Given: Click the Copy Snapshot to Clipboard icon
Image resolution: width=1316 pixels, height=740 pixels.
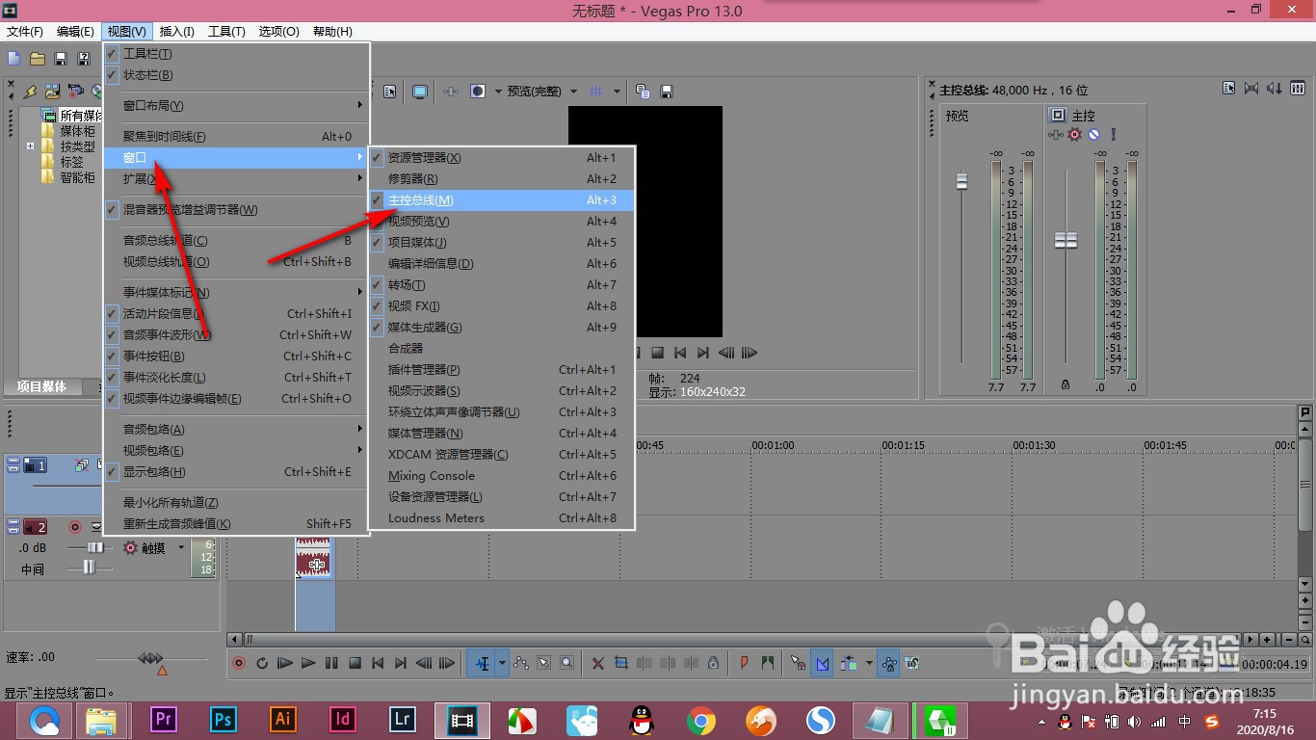Looking at the screenshot, I should tap(643, 92).
